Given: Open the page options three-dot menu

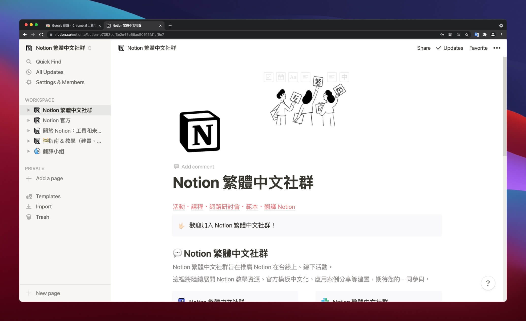Looking at the screenshot, I should point(497,48).
